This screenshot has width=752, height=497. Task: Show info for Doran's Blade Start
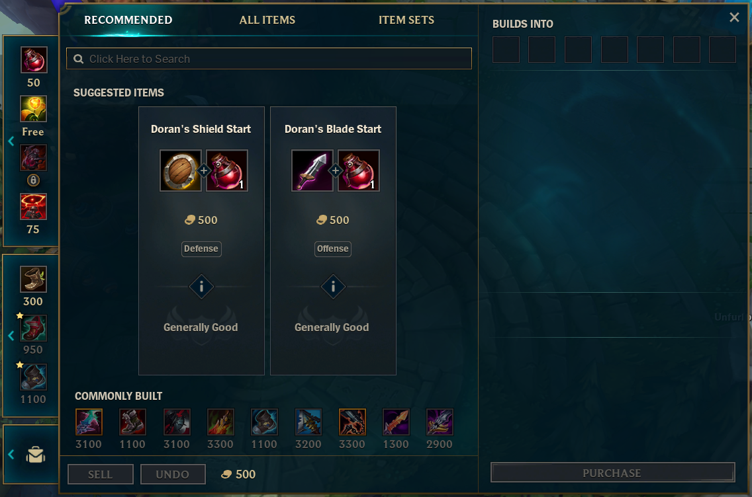(x=334, y=287)
